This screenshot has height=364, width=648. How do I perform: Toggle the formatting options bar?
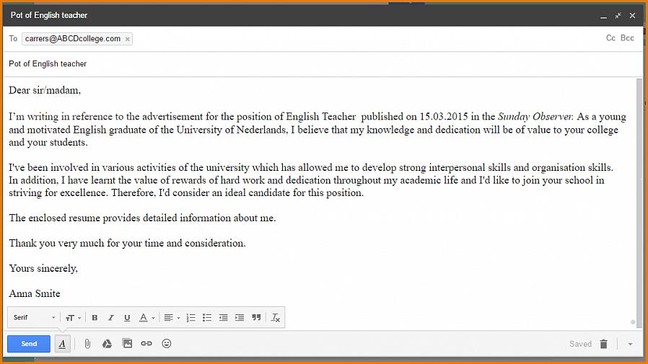coord(62,344)
